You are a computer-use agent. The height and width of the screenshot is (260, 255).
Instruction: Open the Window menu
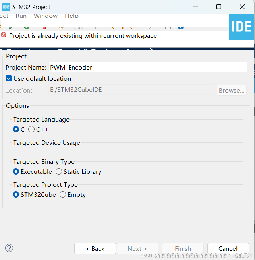point(46,16)
